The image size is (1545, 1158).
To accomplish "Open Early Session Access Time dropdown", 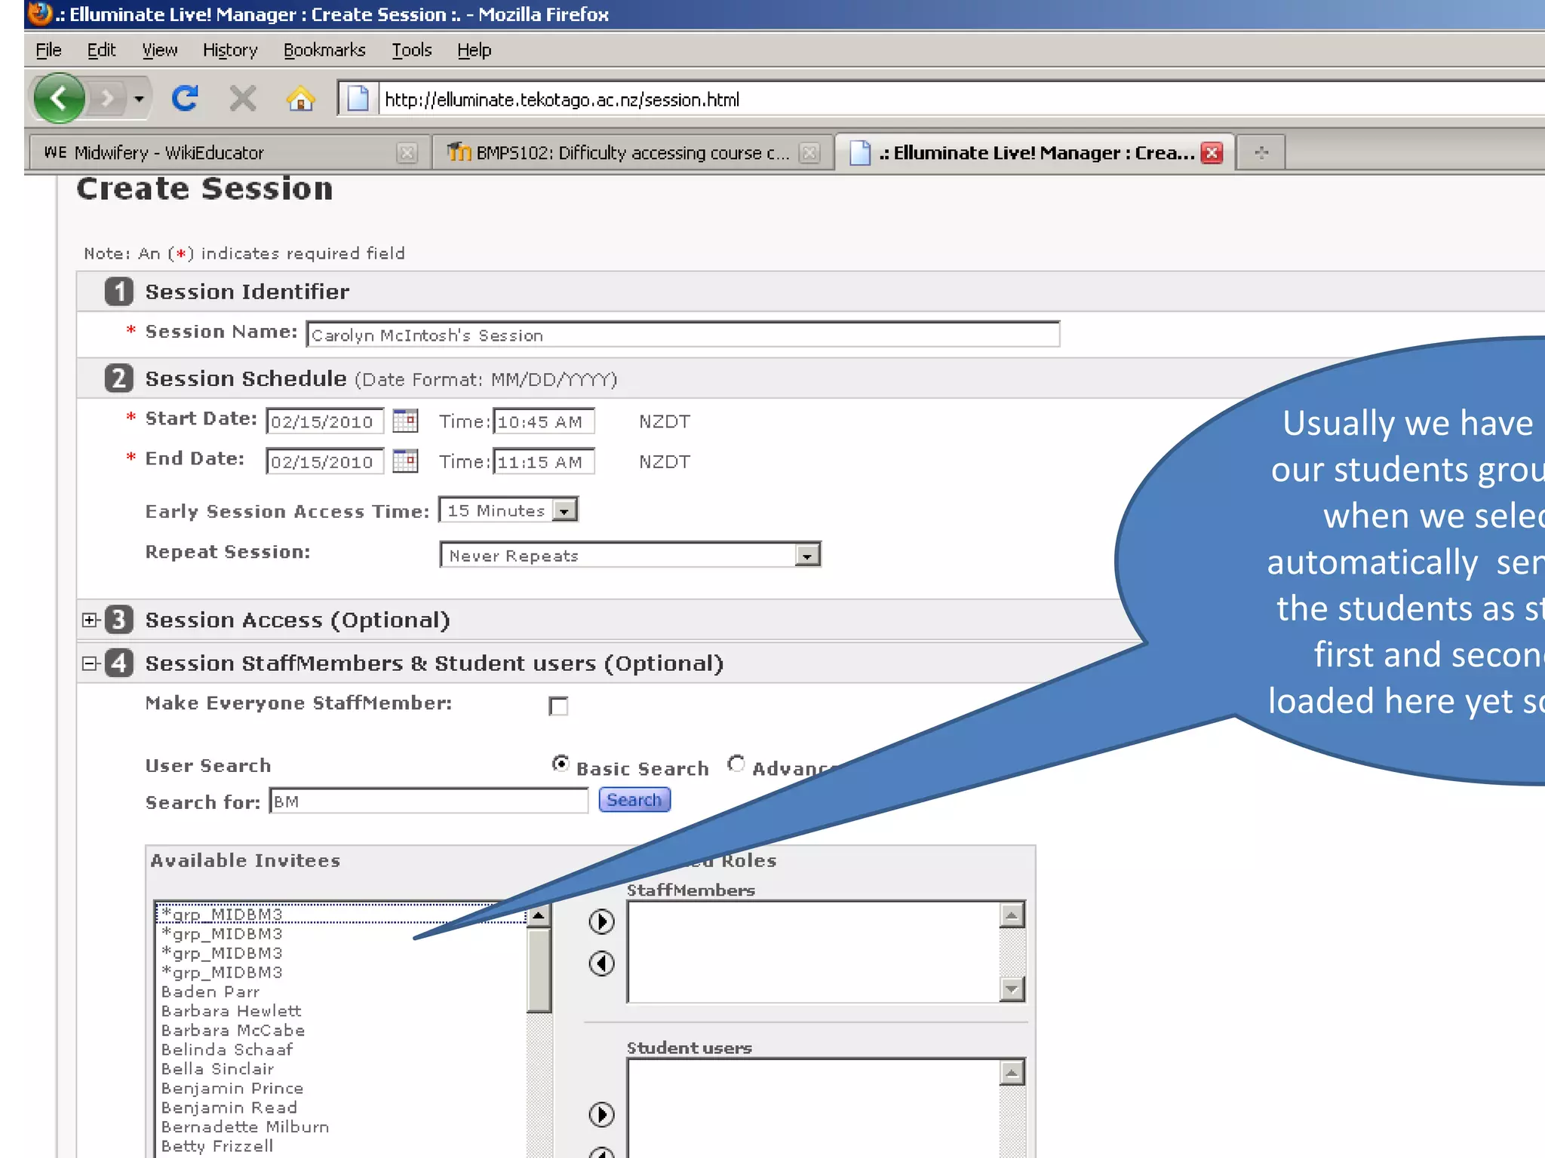I will [564, 510].
